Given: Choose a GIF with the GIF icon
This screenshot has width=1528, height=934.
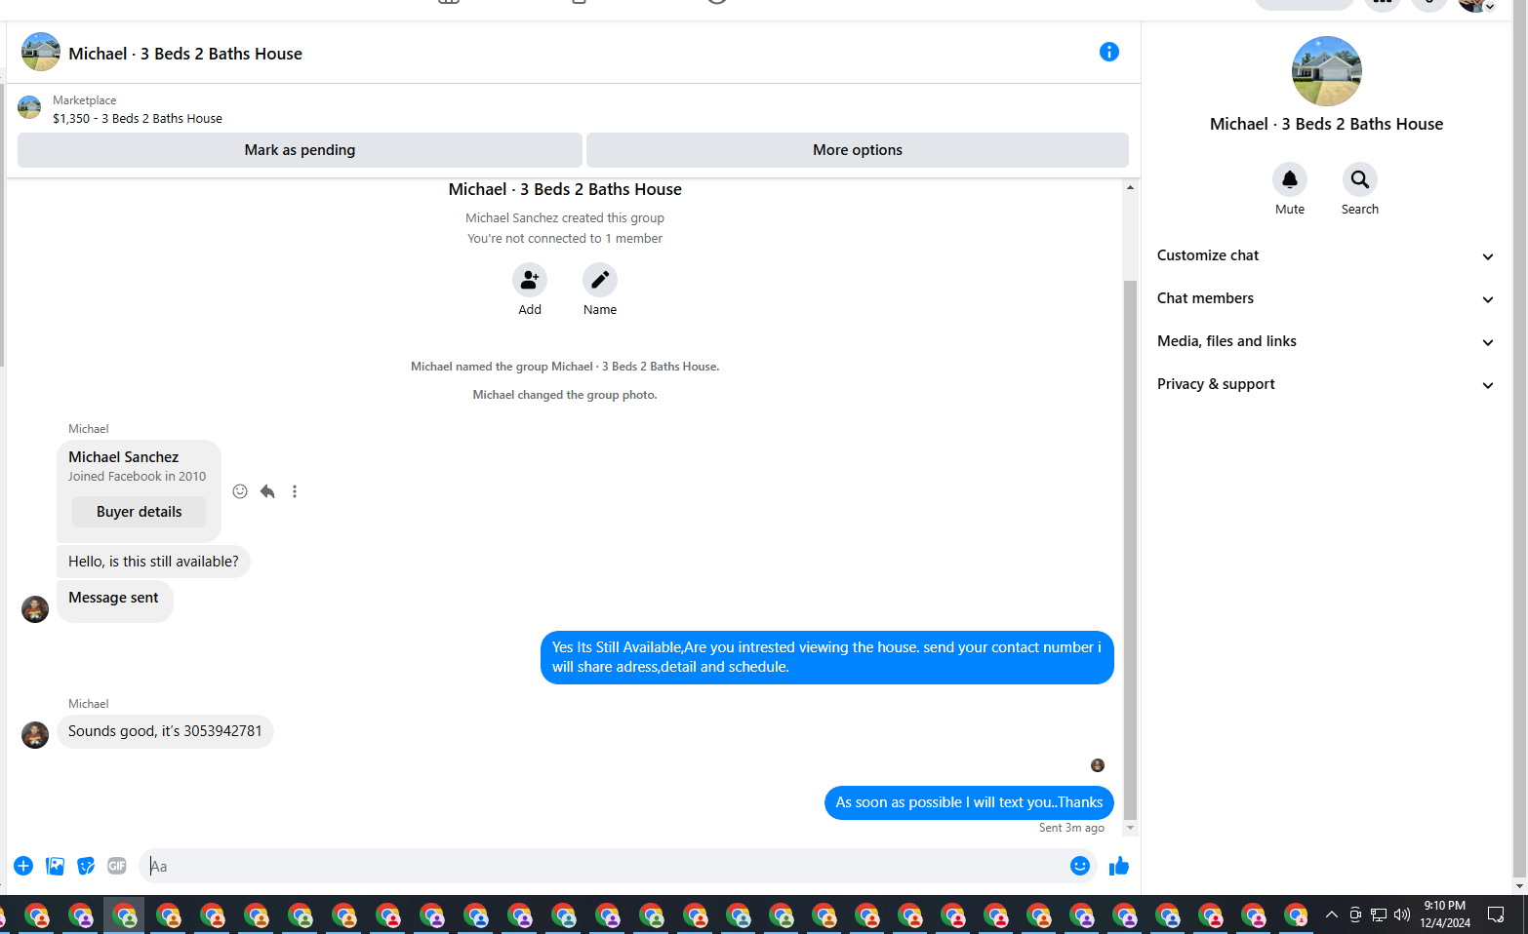Looking at the screenshot, I should [x=117, y=866].
